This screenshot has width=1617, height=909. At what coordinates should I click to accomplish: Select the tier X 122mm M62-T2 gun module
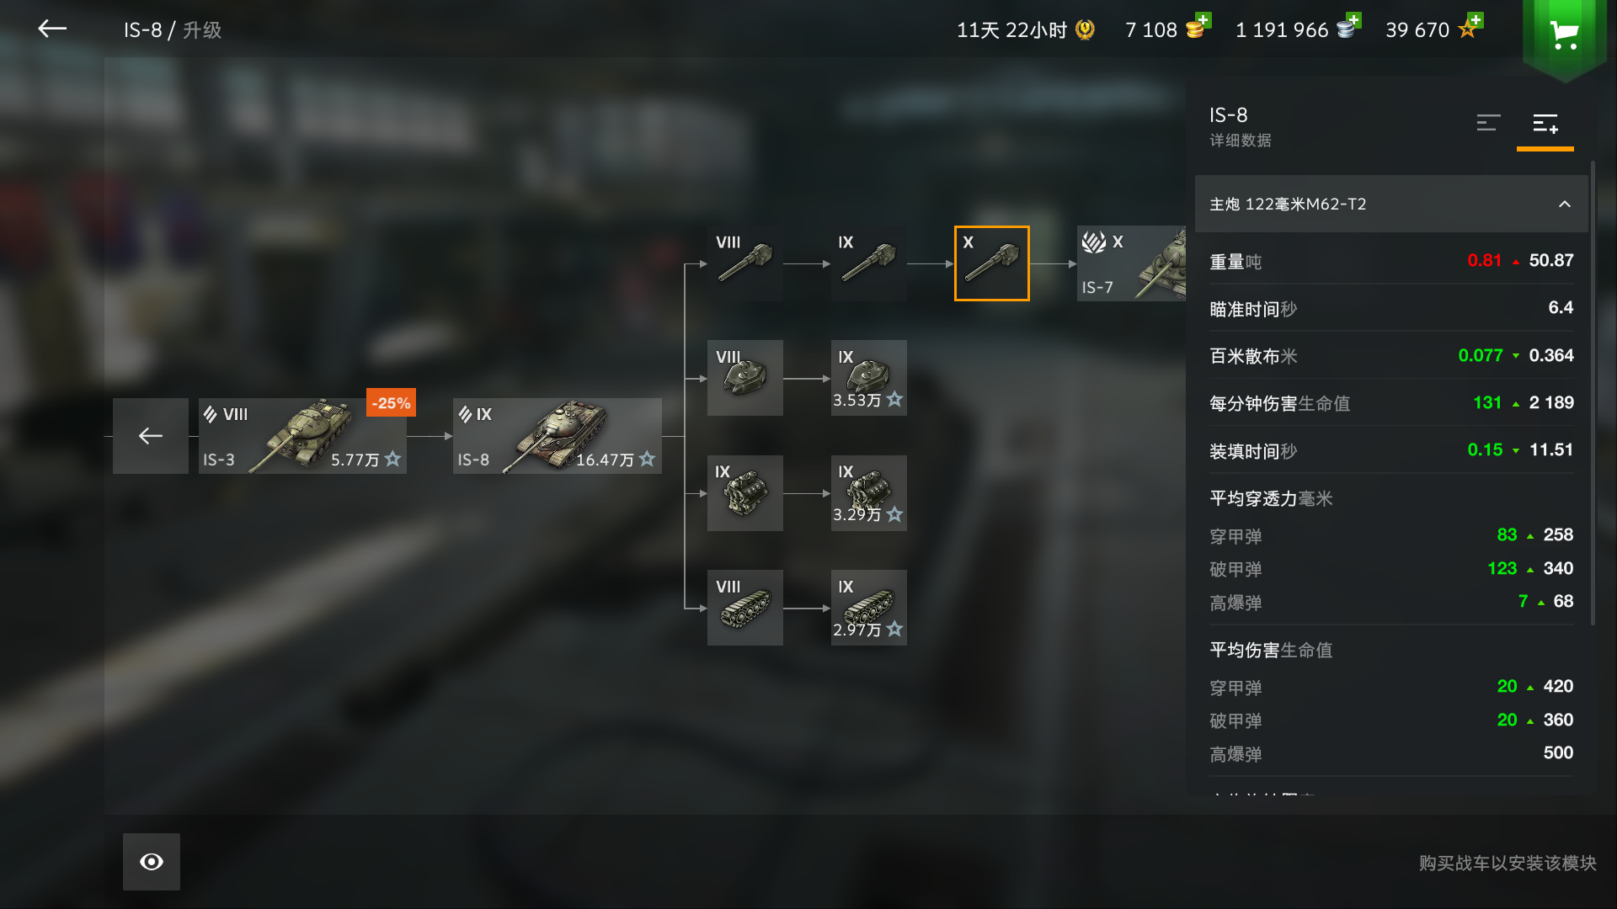991,263
